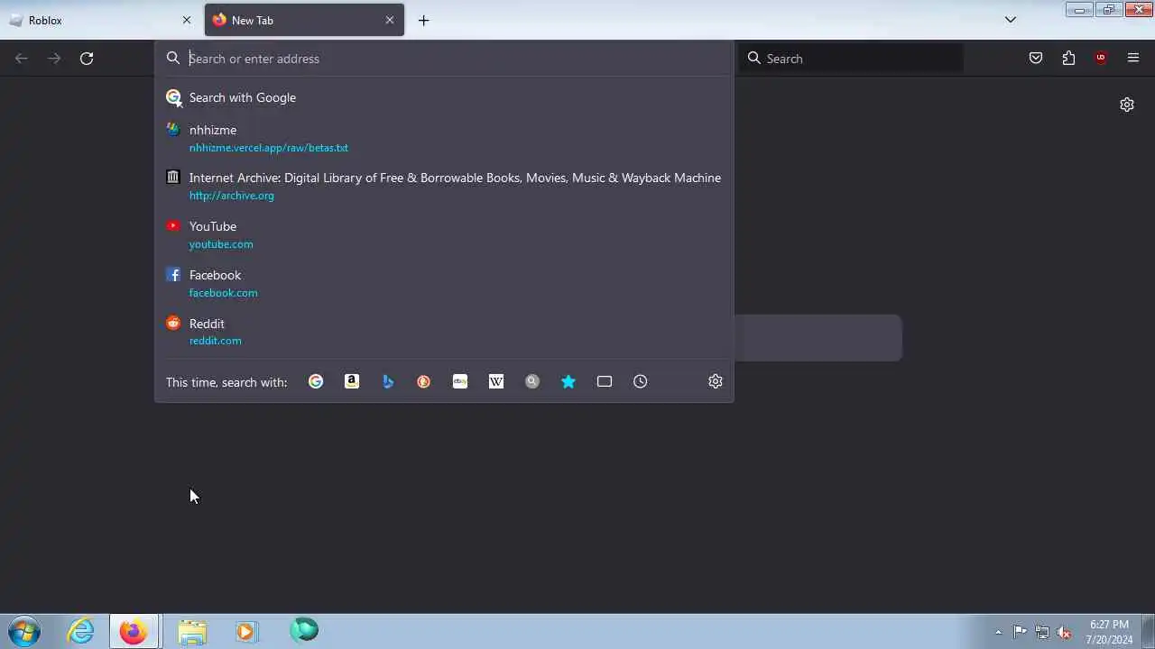Open the Action Center flag icon

1020,632
